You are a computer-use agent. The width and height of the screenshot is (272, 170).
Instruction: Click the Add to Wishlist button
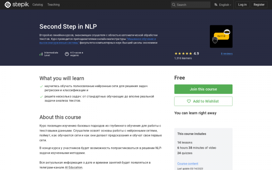click(203, 101)
